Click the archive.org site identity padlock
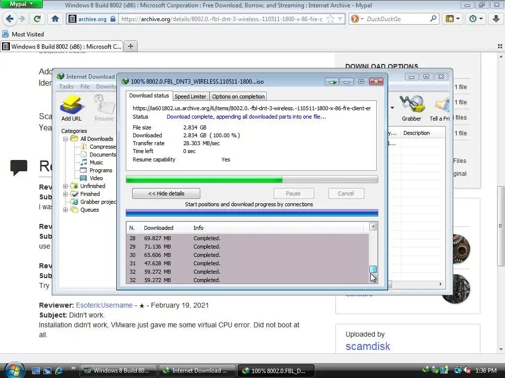The height and width of the screenshot is (378, 505). click(113, 19)
